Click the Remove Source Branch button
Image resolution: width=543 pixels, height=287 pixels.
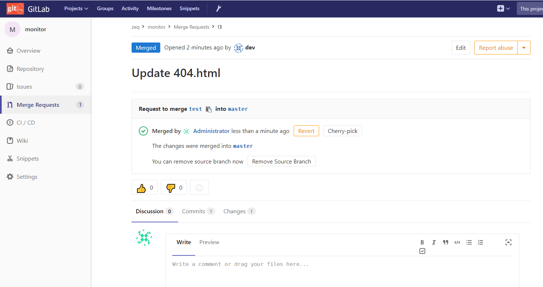coord(281,162)
